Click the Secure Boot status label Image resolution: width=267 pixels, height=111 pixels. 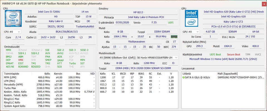tap(234, 55)
